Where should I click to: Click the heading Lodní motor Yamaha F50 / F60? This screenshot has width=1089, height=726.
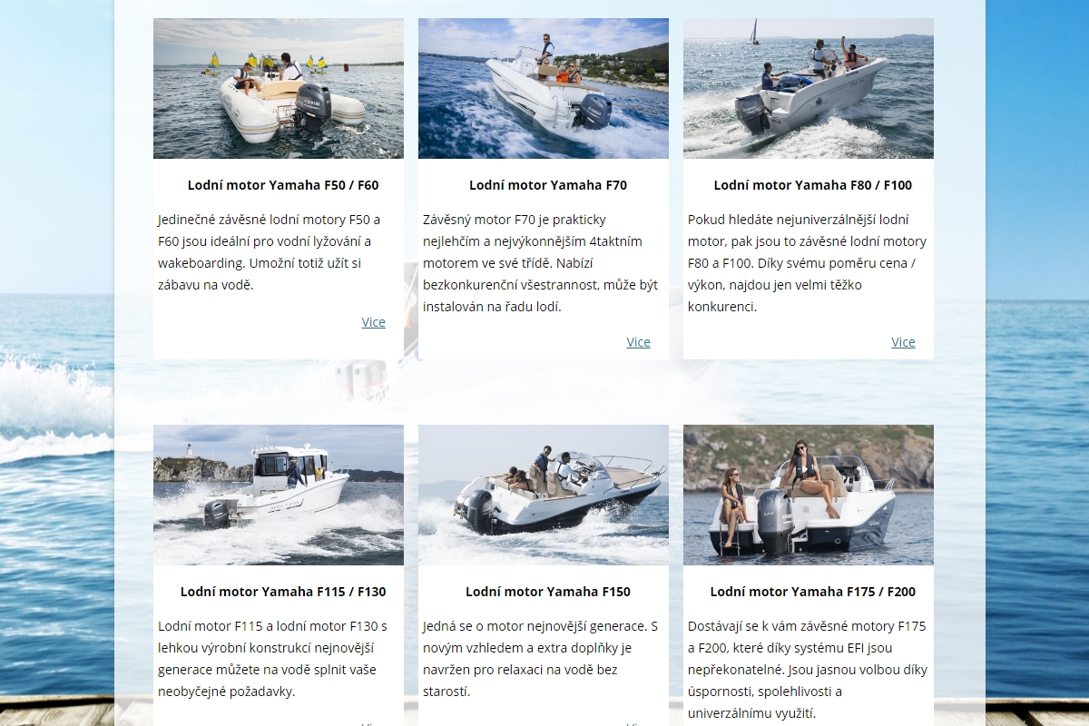tap(283, 185)
